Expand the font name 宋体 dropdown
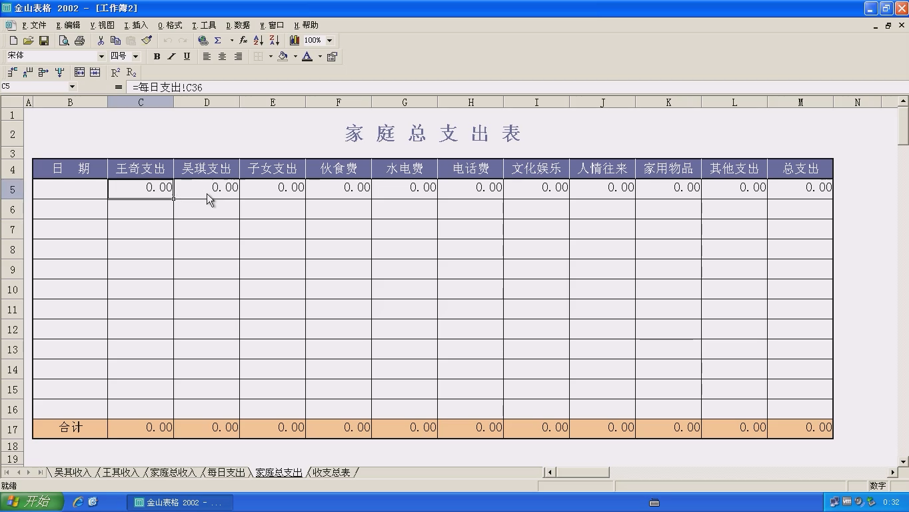 tap(101, 57)
